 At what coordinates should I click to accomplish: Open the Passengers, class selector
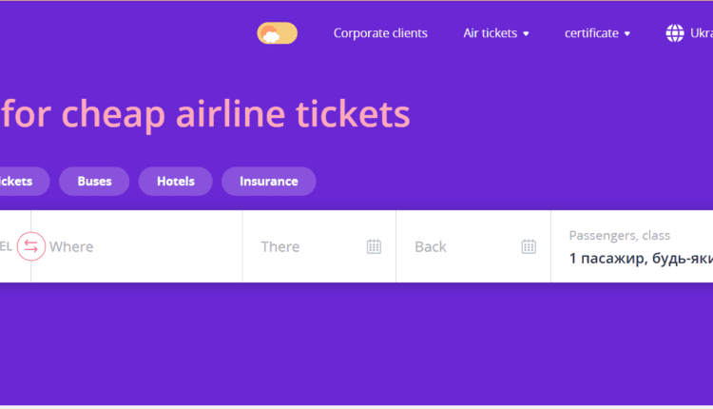tap(637, 247)
